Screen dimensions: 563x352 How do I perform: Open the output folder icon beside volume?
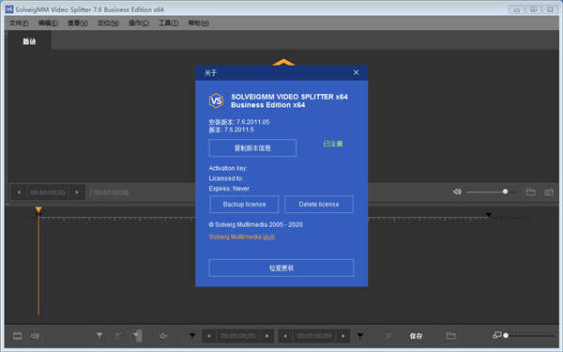coord(530,191)
